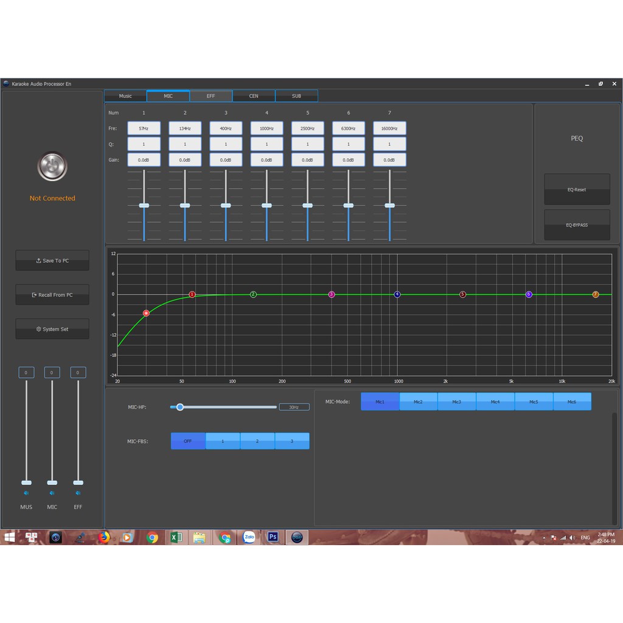Switch to the Music tab
The width and height of the screenshot is (623, 623).
point(125,96)
